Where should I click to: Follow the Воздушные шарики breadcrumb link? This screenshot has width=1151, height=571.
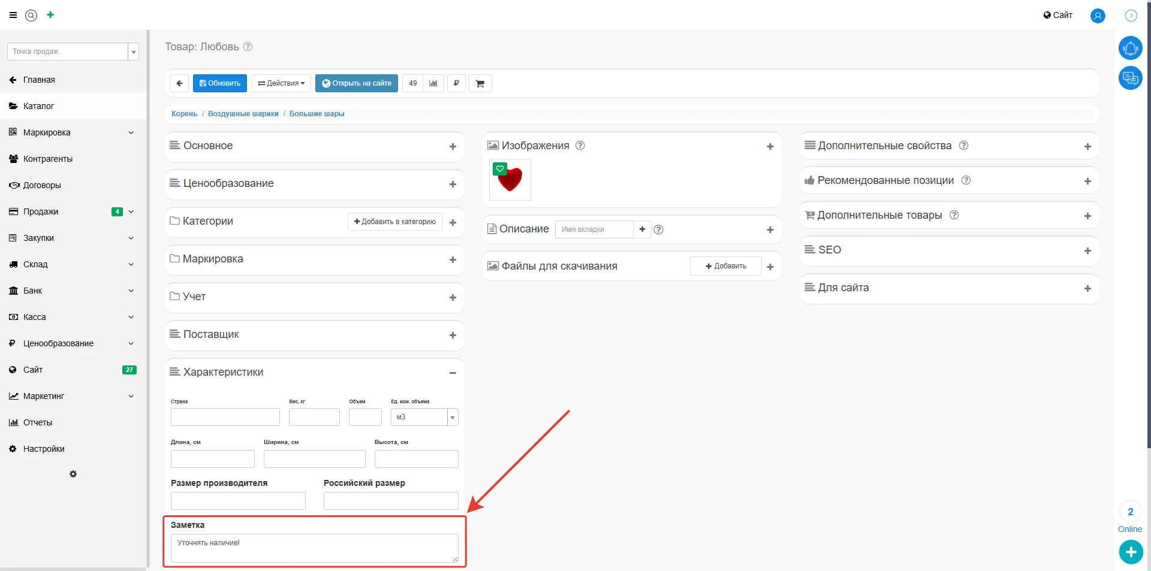tap(243, 114)
